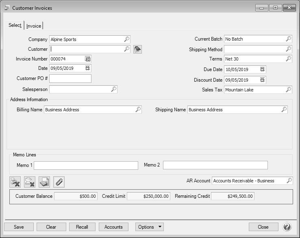The width and height of the screenshot is (300, 238).
Task: Click the Customer lookup magnifier icon
Action: [x=126, y=49]
